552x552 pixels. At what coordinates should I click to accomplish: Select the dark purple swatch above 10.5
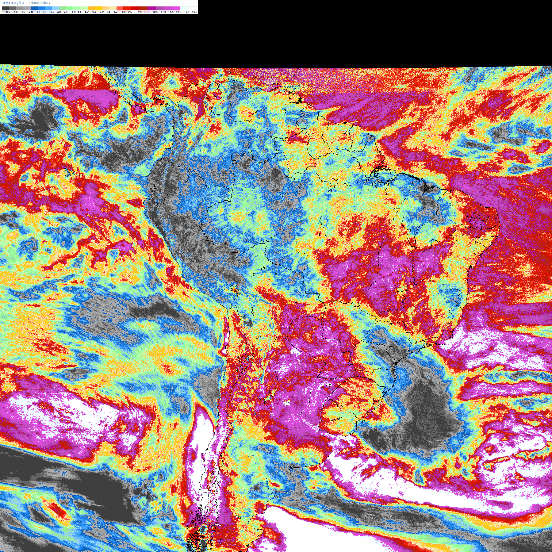coord(151,8)
